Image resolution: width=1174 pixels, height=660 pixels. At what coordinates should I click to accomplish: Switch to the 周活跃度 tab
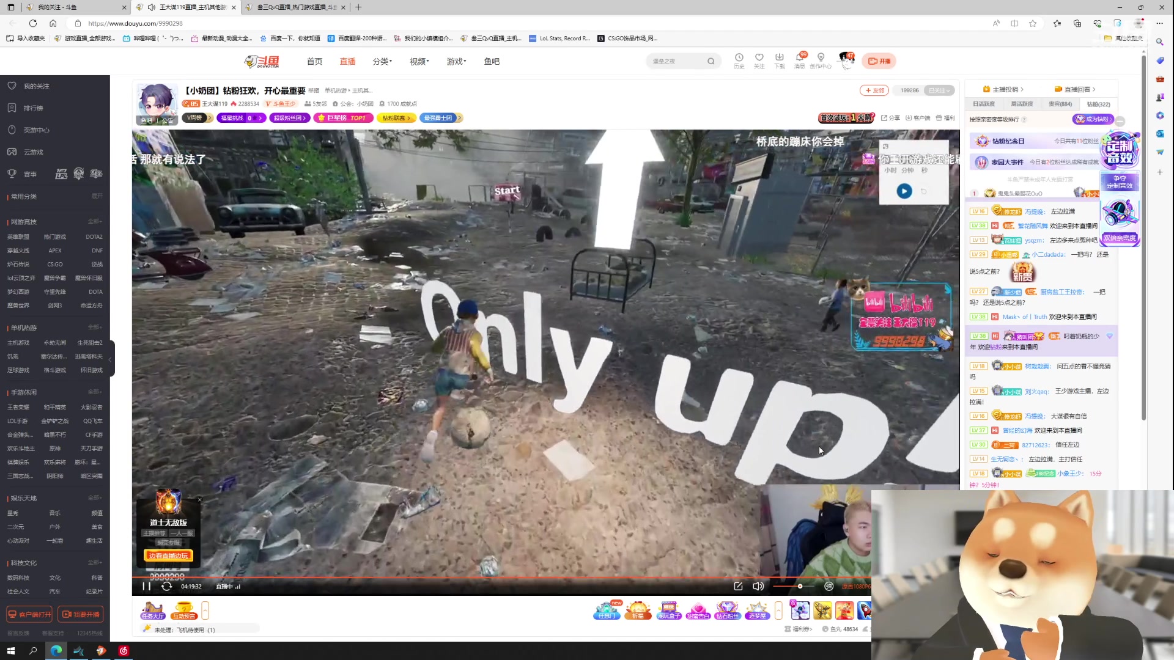pos(1022,104)
